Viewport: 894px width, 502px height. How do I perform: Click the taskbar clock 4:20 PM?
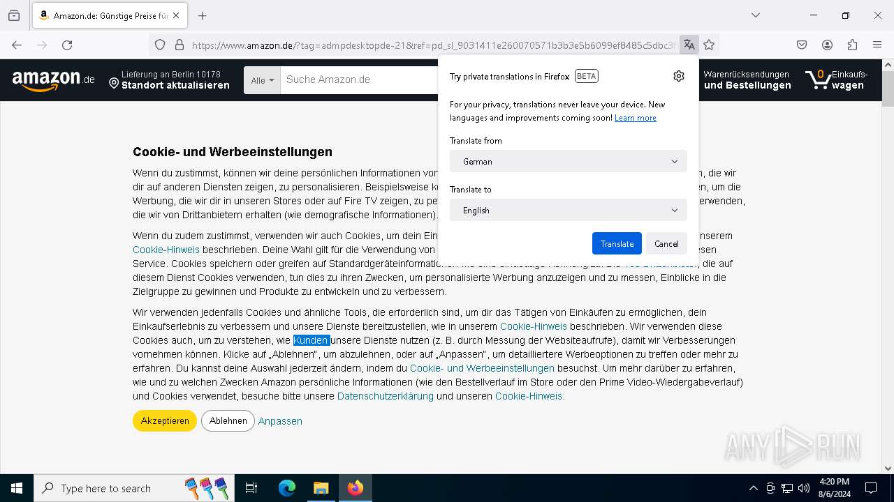[x=834, y=488]
